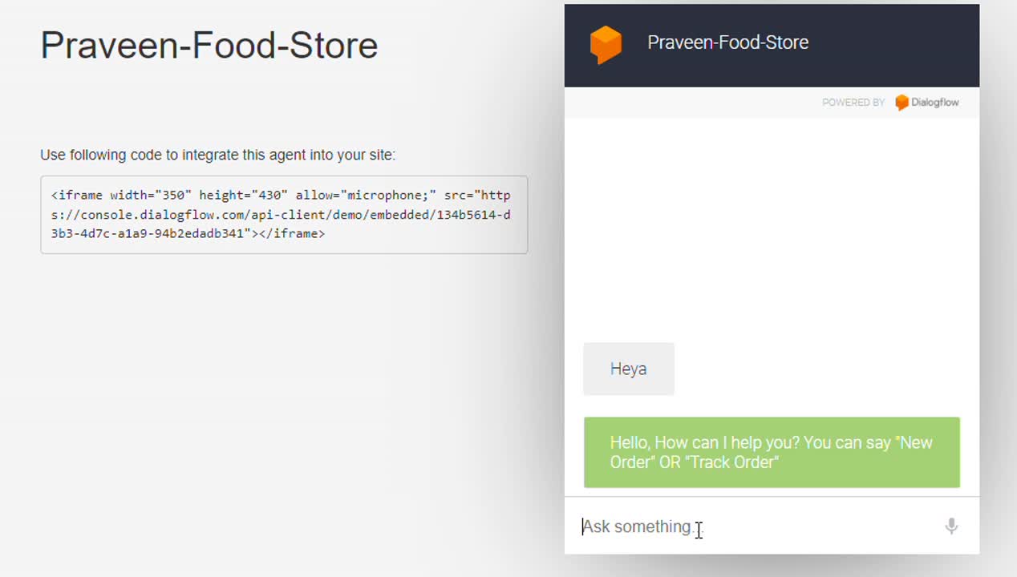This screenshot has width=1017, height=577.
Task: Click the integration instructions text line
Action: [x=218, y=155]
